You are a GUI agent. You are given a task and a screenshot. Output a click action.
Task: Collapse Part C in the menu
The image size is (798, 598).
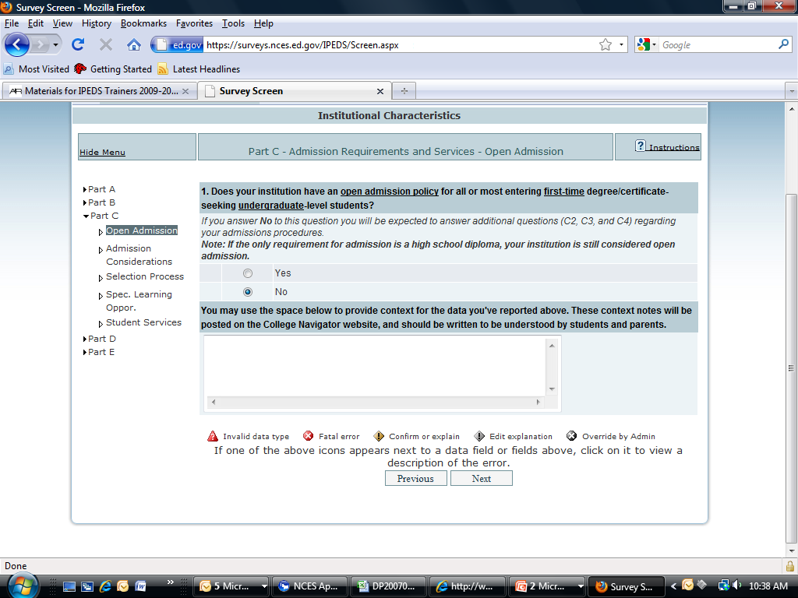click(101, 216)
